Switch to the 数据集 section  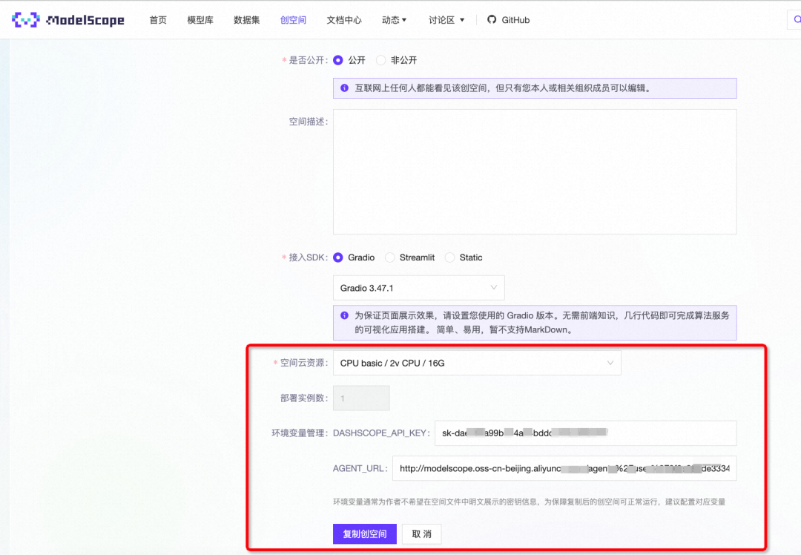pyautogui.click(x=245, y=19)
